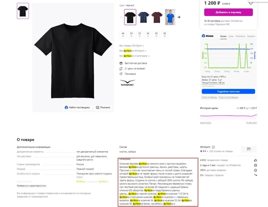The image size is (268, 207).
Task: Choose the dark blue t-shirt color swatch
Action: [143, 17]
